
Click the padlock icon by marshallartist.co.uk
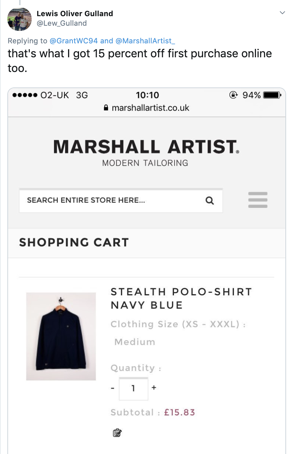[106, 108]
